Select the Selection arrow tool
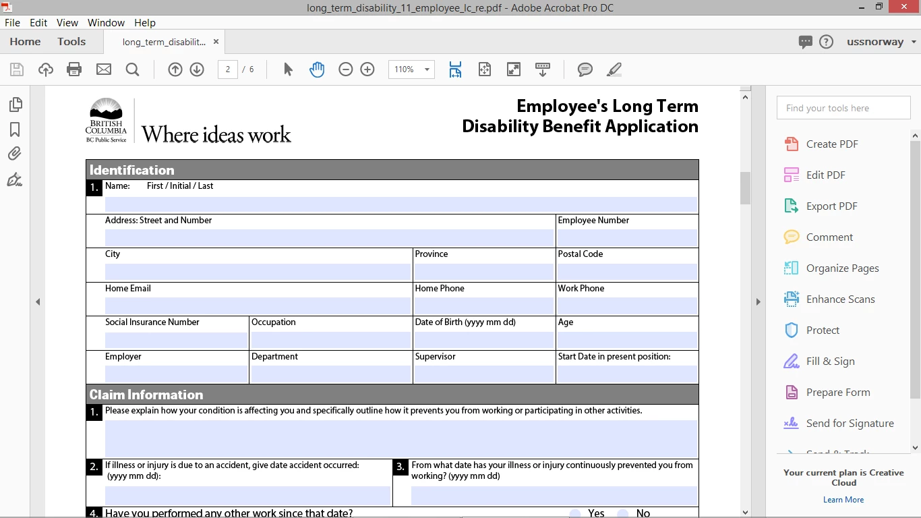The height and width of the screenshot is (518, 921). click(288, 69)
